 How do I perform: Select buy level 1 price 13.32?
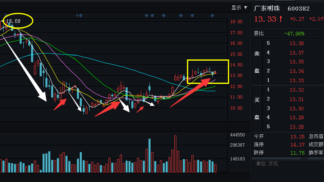point(297,90)
